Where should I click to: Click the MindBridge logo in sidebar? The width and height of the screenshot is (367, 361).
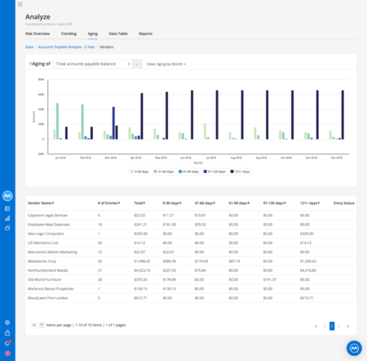(x=7, y=196)
